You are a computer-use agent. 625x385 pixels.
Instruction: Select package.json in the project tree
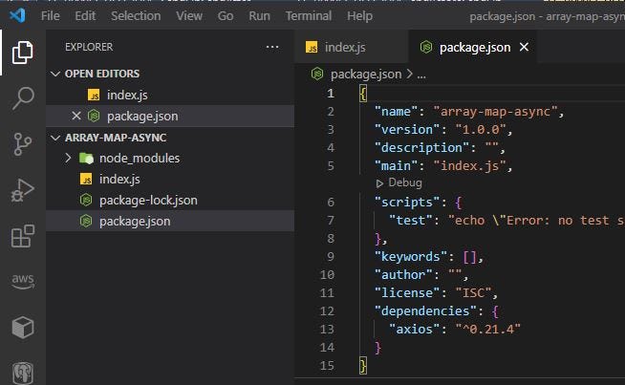pyautogui.click(x=171, y=222)
